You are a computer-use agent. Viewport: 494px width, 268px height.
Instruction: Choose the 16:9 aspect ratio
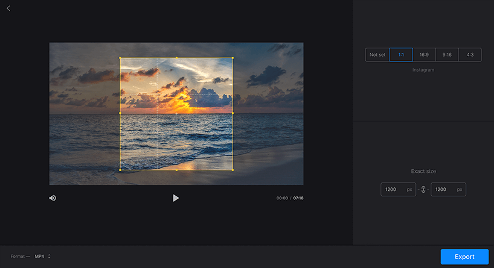(x=424, y=55)
